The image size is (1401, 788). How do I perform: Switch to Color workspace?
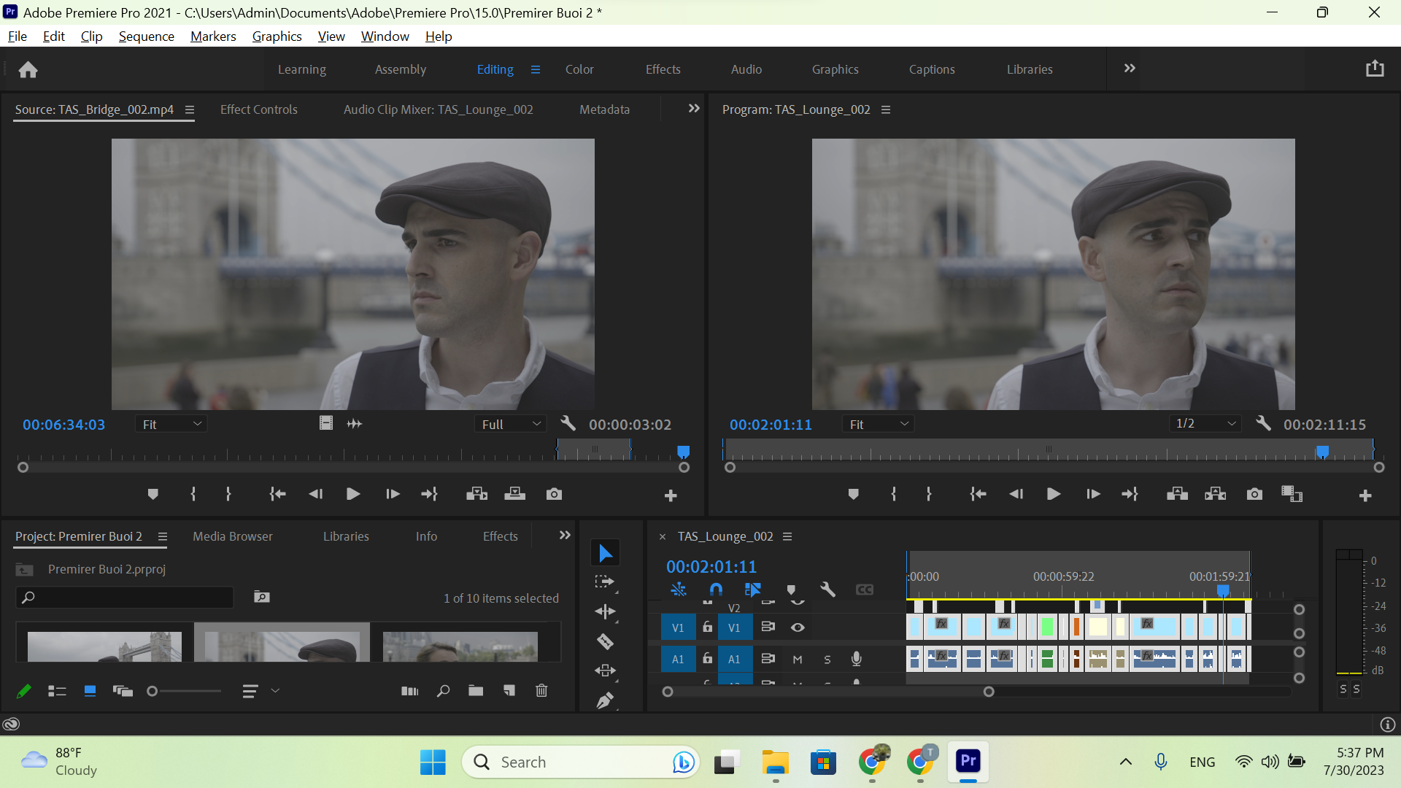point(579,69)
